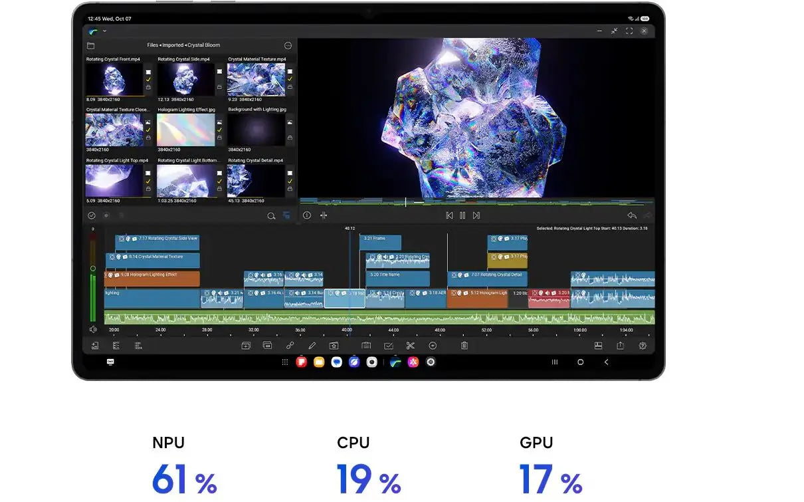Tap the Android home button
The image size is (804, 502).
580,362
